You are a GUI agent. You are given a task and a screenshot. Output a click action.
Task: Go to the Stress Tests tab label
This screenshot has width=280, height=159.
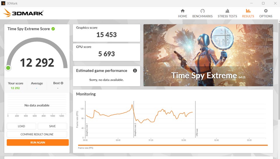(x=227, y=16)
